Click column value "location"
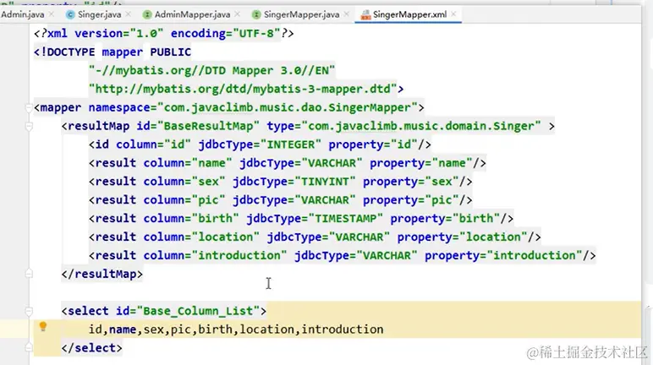 tap(225, 237)
